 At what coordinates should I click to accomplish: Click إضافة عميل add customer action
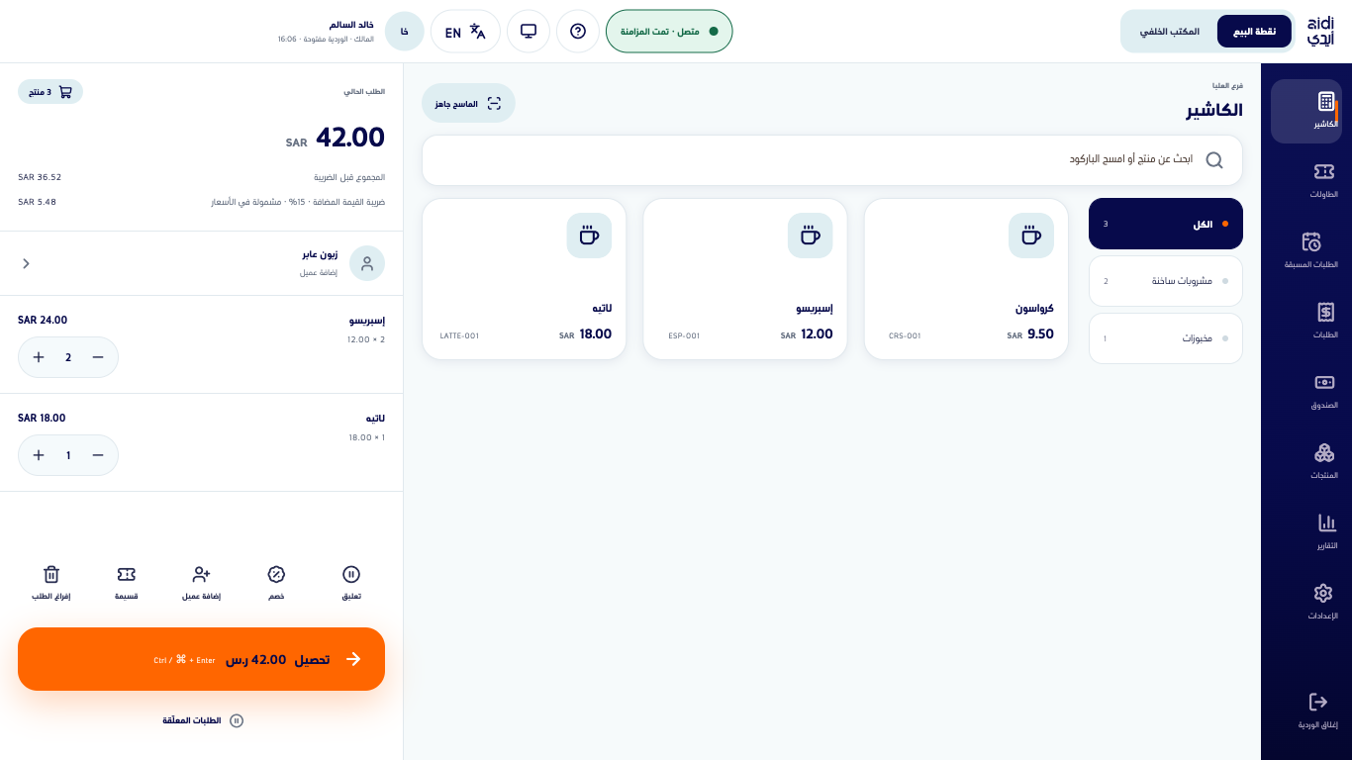201,583
